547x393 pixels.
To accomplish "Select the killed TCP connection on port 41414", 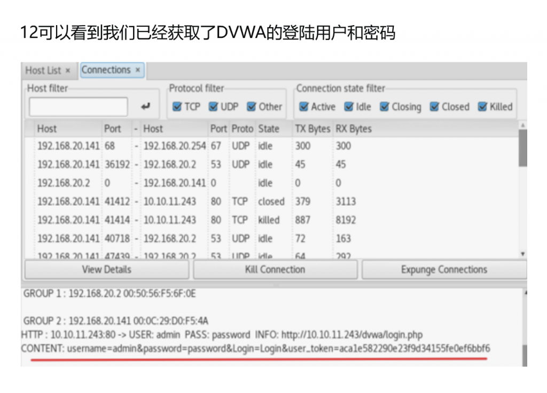I will [x=271, y=219].
